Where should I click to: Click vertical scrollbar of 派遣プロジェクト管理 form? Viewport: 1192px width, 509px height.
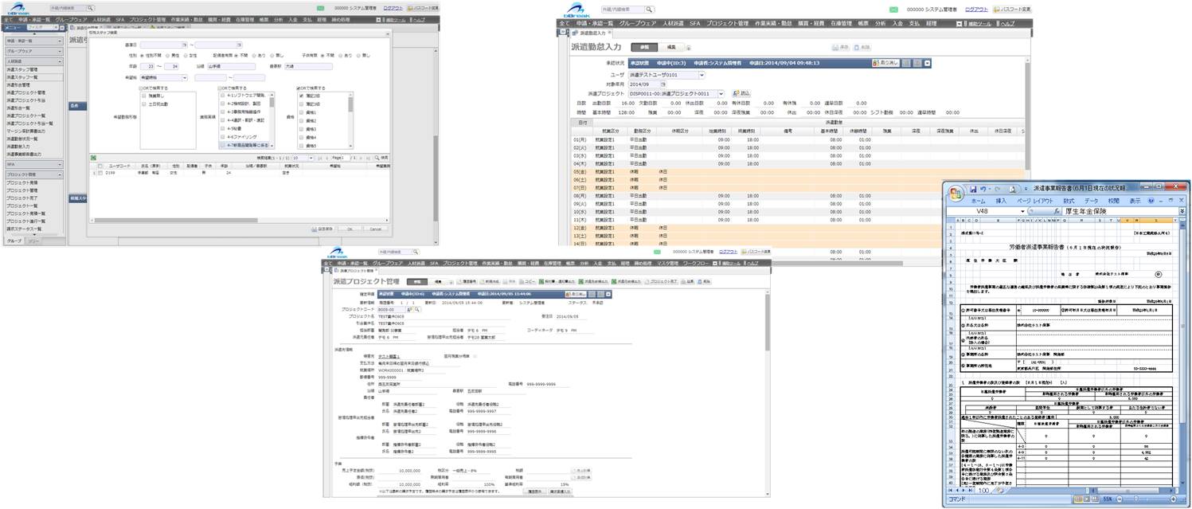tap(767, 319)
